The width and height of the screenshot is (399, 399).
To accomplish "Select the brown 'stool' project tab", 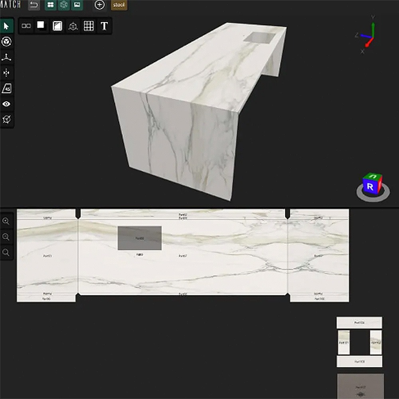I will [119, 5].
